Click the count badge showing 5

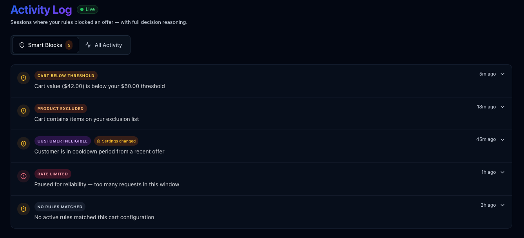click(69, 45)
